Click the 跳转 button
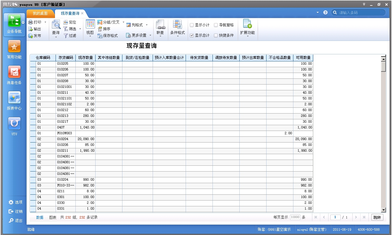The height and width of the screenshot is (235, 392). pyautogui.click(x=377, y=217)
